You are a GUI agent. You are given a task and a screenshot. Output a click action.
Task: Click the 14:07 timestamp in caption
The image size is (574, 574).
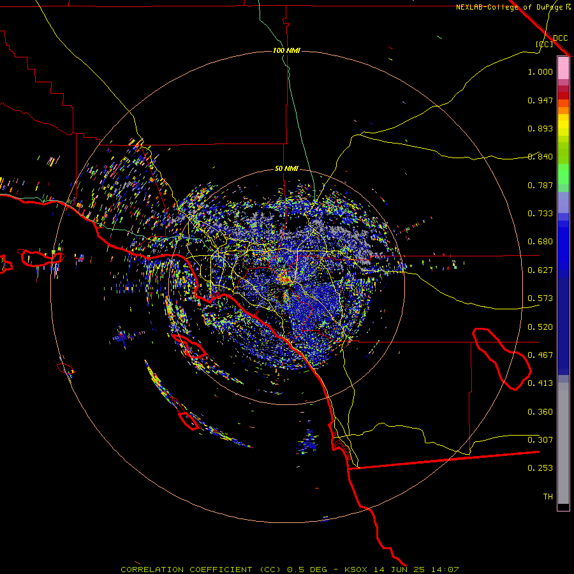pyautogui.click(x=445, y=570)
